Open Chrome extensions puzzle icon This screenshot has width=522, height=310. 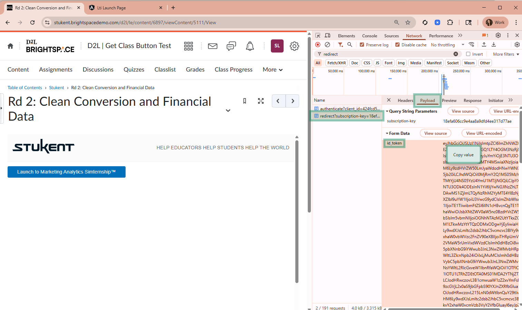click(x=450, y=22)
